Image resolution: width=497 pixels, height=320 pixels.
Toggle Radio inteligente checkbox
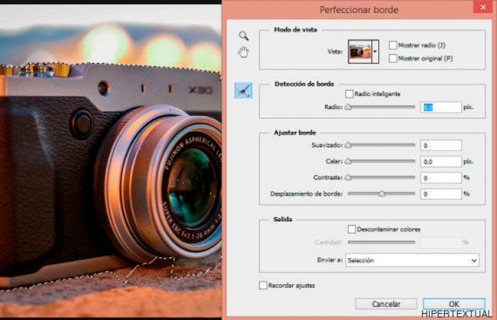[349, 94]
